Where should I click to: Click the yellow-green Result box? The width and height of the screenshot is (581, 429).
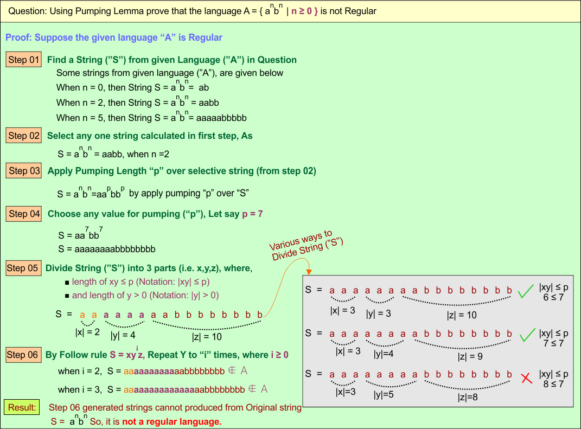tap(22, 407)
